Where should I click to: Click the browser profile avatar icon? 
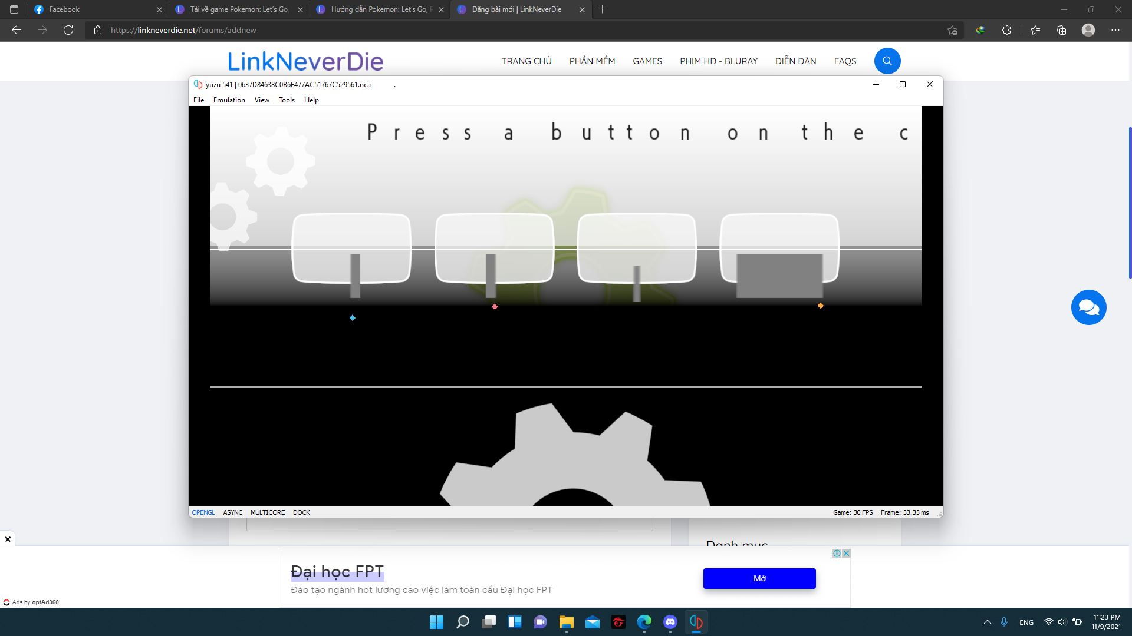tap(1088, 30)
